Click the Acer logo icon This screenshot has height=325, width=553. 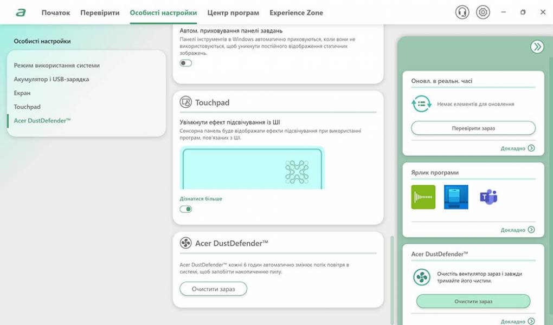pyautogui.click(x=21, y=12)
